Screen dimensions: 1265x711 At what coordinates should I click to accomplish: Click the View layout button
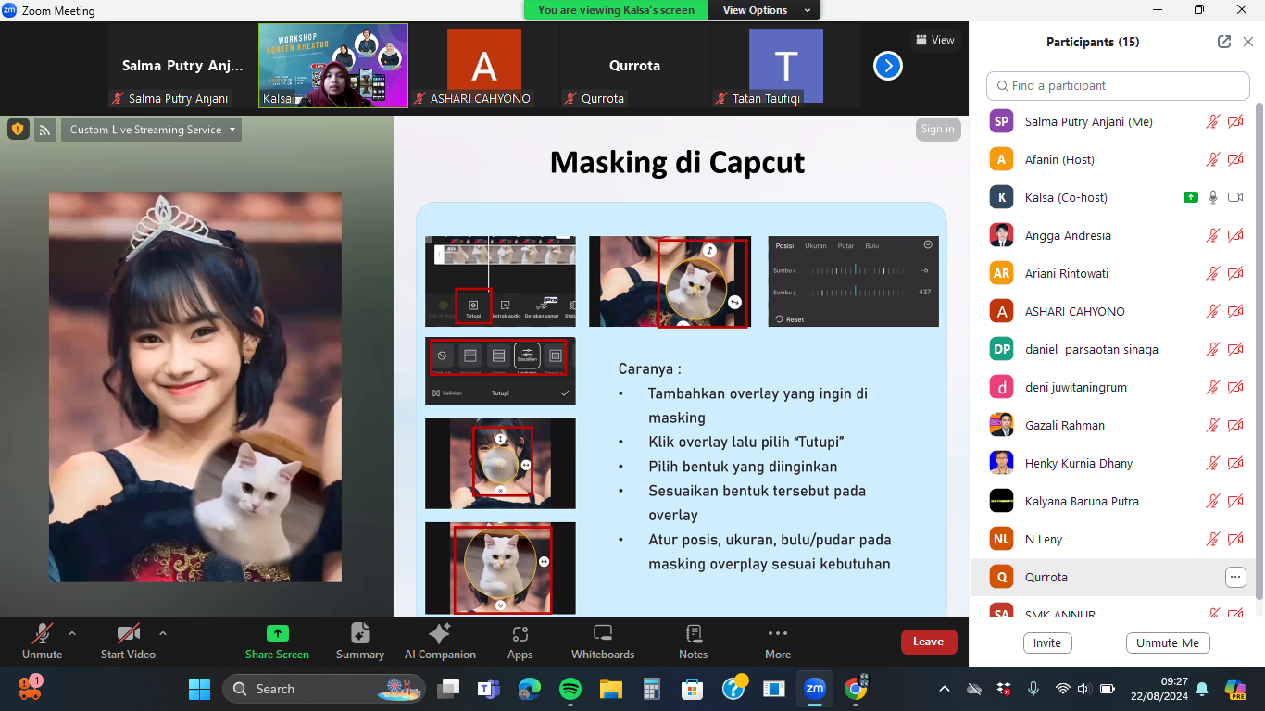tap(934, 40)
